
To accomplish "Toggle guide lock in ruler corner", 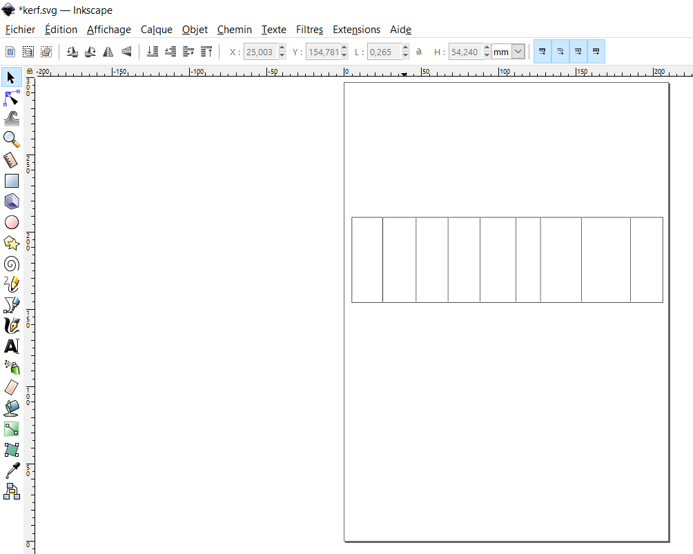I will 30,71.
